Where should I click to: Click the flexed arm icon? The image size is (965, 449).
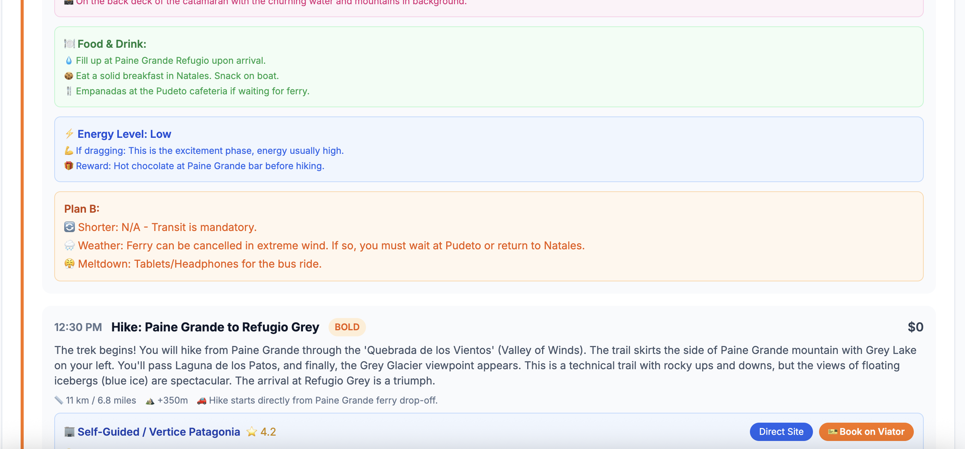[x=69, y=151]
